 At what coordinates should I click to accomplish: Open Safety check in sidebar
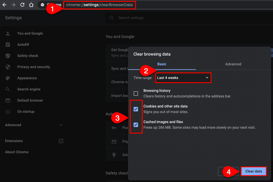pyautogui.click(x=28, y=56)
